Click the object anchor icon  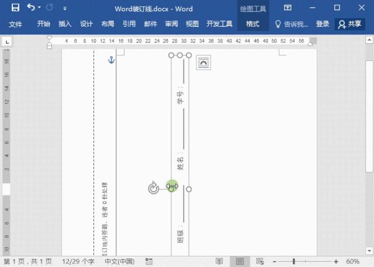coord(112,60)
